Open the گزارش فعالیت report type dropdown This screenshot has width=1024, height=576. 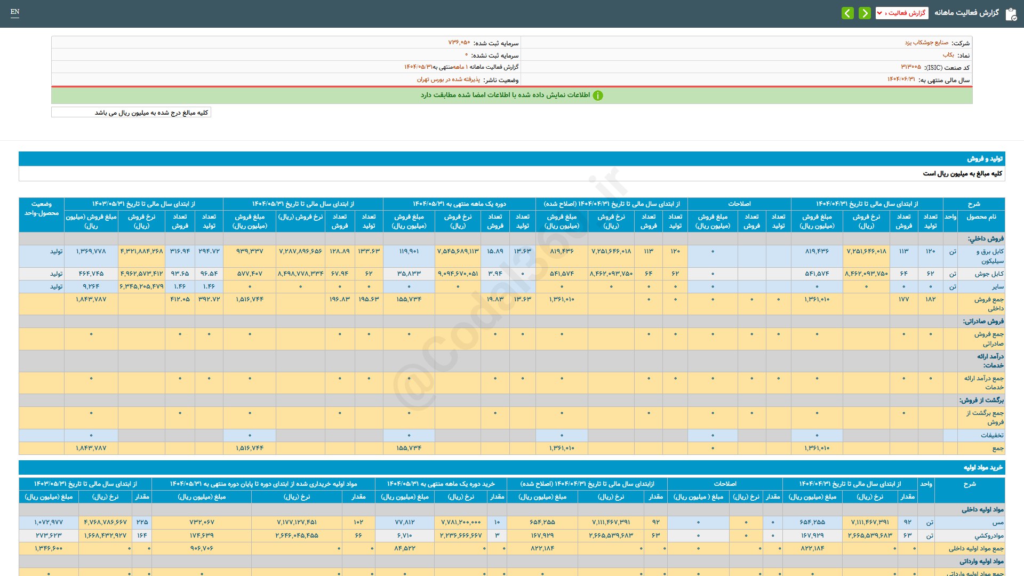pos(901,13)
